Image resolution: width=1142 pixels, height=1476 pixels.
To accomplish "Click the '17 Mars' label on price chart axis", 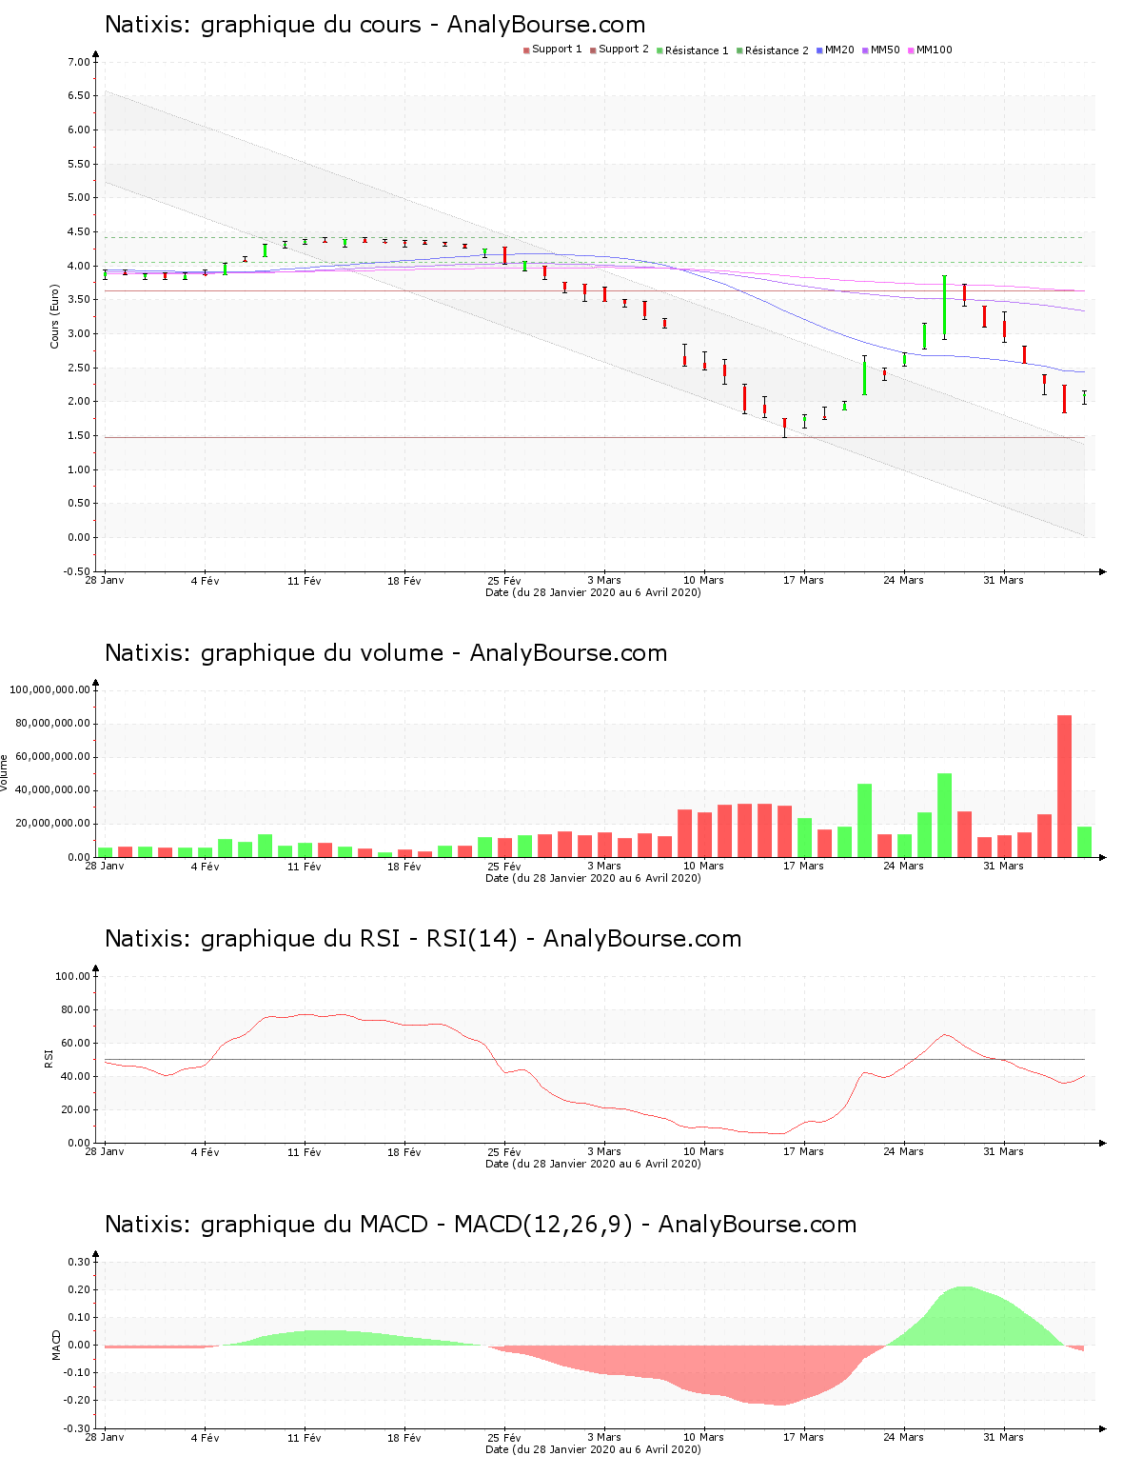I will point(803,581).
